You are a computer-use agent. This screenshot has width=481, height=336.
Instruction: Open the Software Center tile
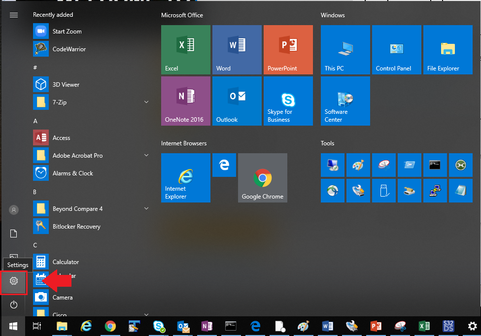pyautogui.click(x=345, y=101)
